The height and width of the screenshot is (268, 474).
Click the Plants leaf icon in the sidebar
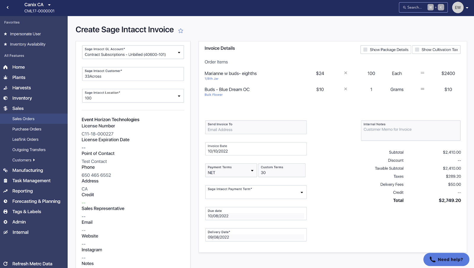[x=5, y=77]
